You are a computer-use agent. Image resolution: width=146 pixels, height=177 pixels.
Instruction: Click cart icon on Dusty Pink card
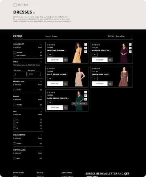tap(110, 84)
